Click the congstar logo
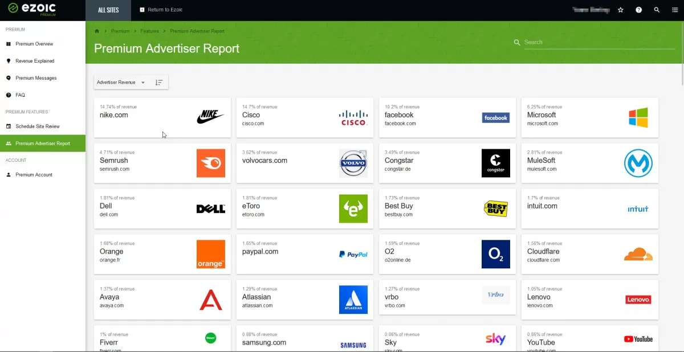The width and height of the screenshot is (684, 352). tap(496, 163)
